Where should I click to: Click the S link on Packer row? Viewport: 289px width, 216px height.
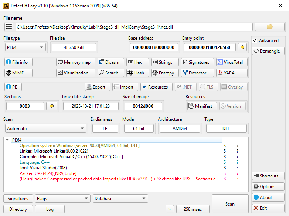(x=225, y=173)
